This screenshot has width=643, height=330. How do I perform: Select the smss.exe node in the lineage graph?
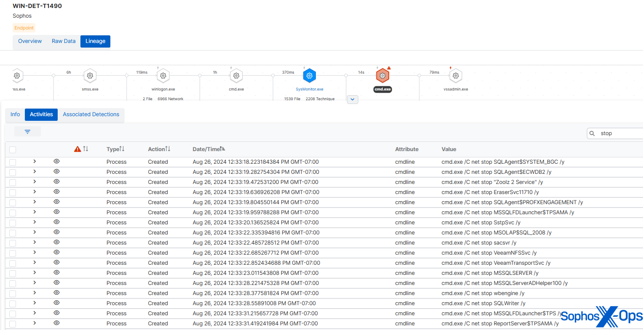[90, 76]
